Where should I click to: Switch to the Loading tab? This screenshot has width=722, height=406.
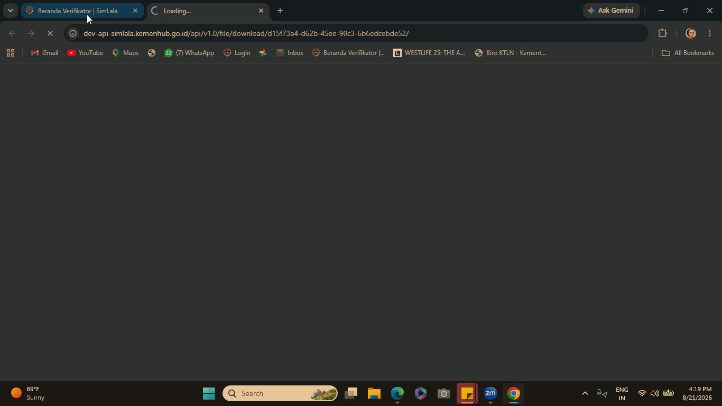pyautogui.click(x=203, y=11)
